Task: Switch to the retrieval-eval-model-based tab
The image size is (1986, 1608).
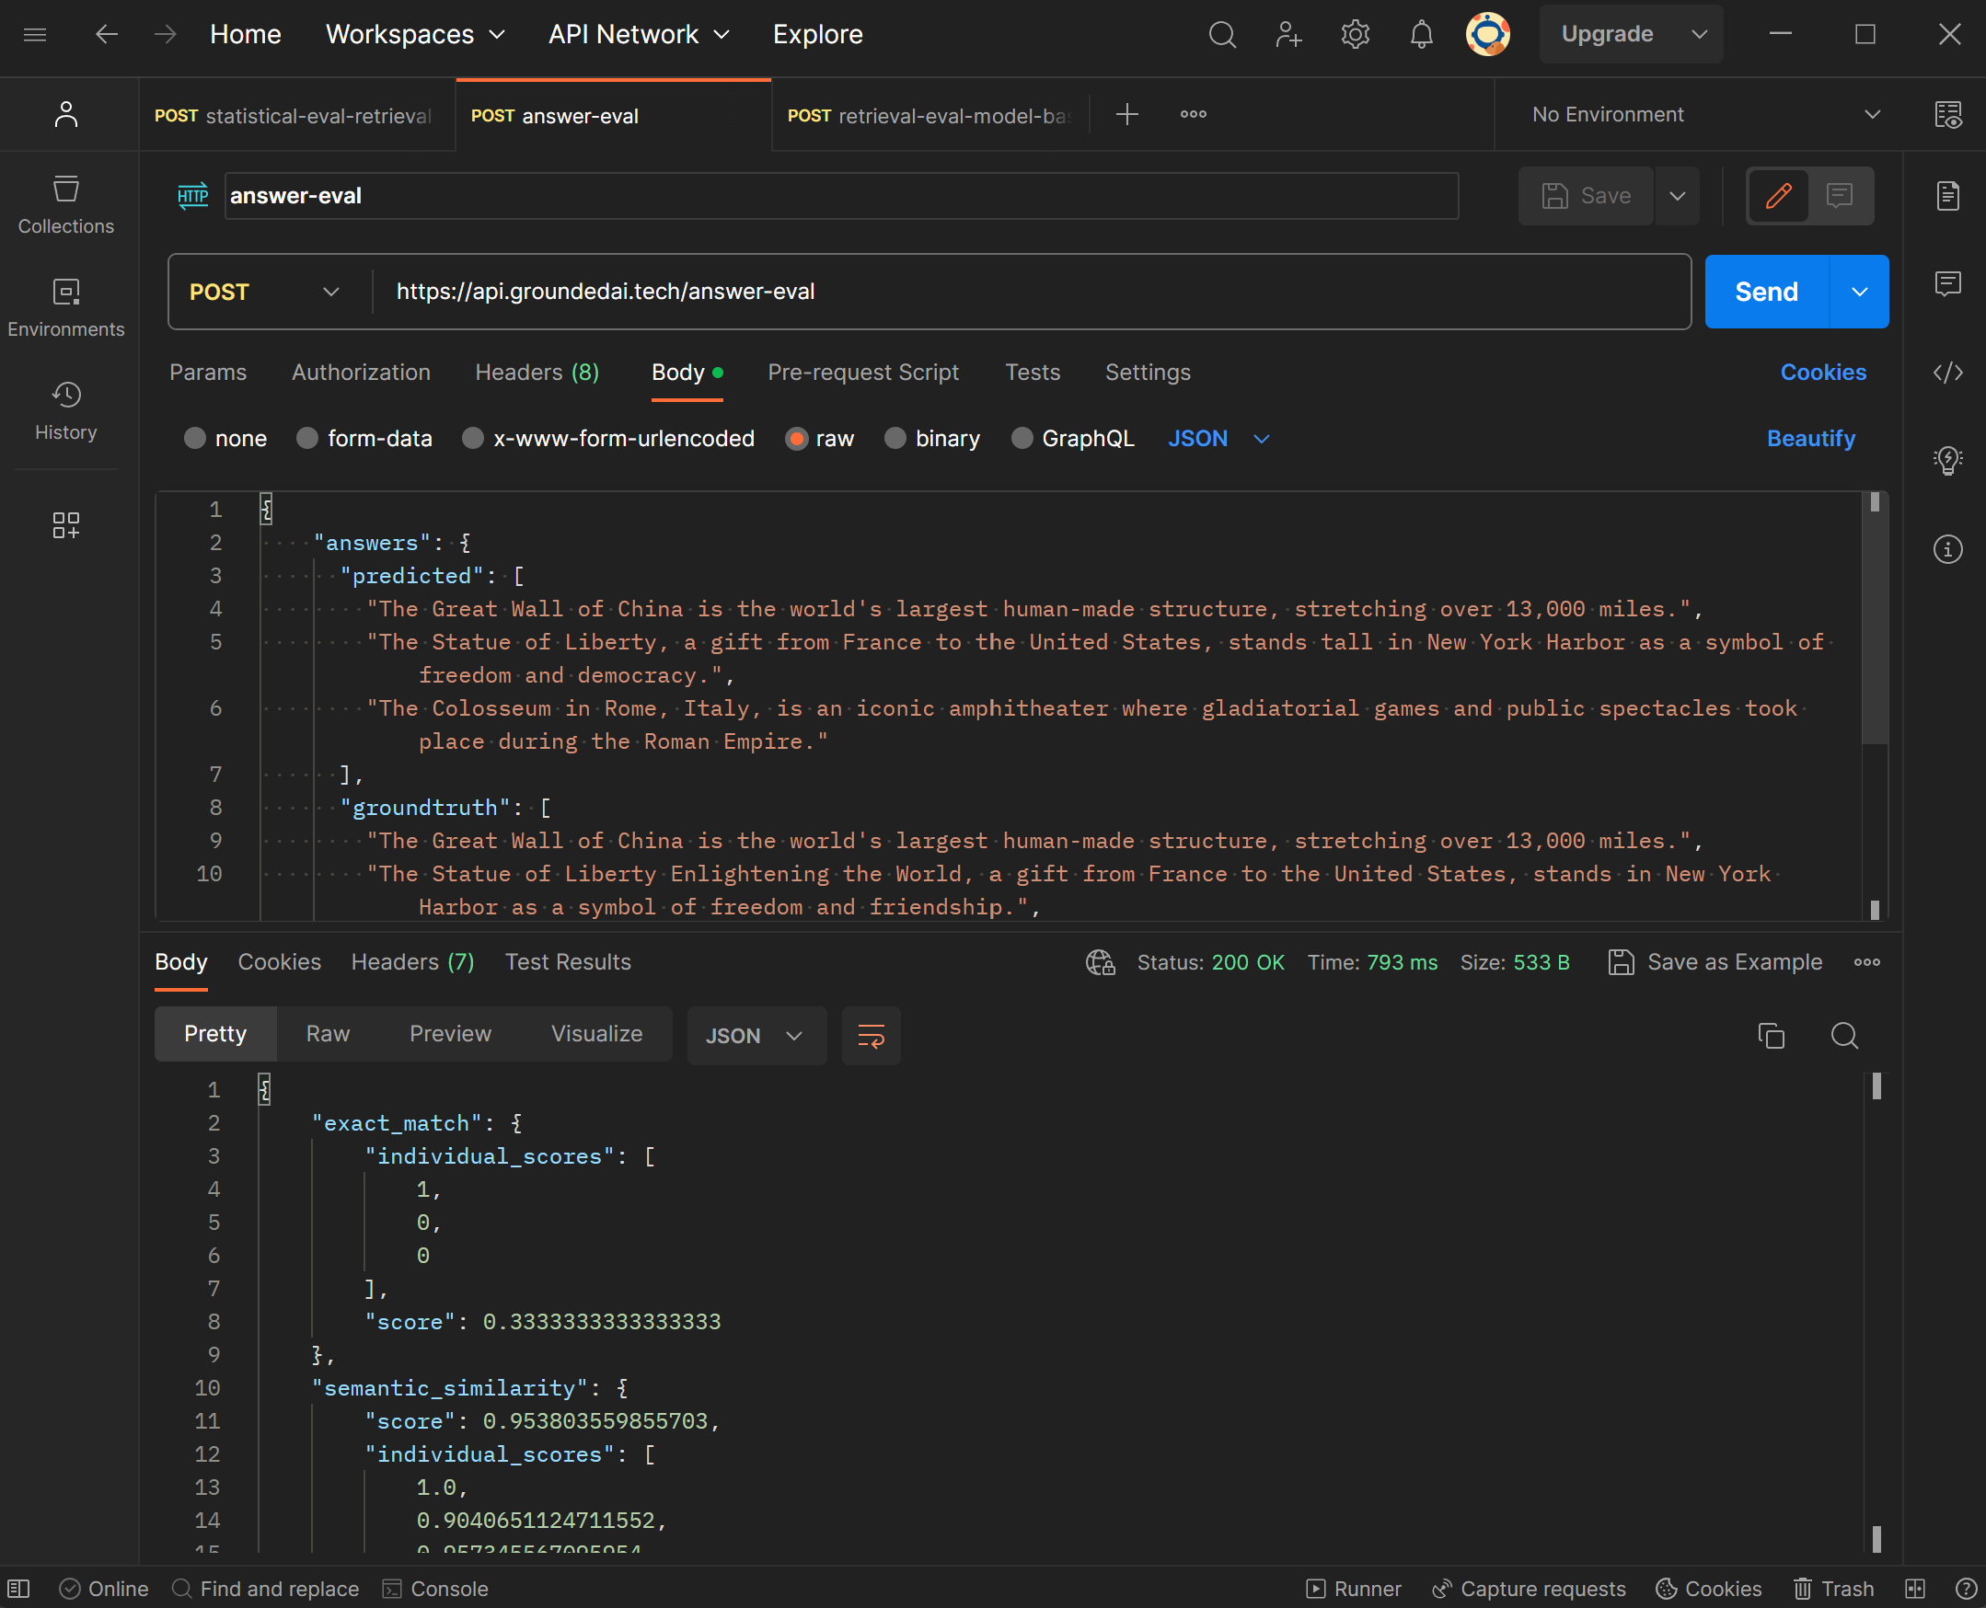Action: pyautogui.click(x=929, y=116)
